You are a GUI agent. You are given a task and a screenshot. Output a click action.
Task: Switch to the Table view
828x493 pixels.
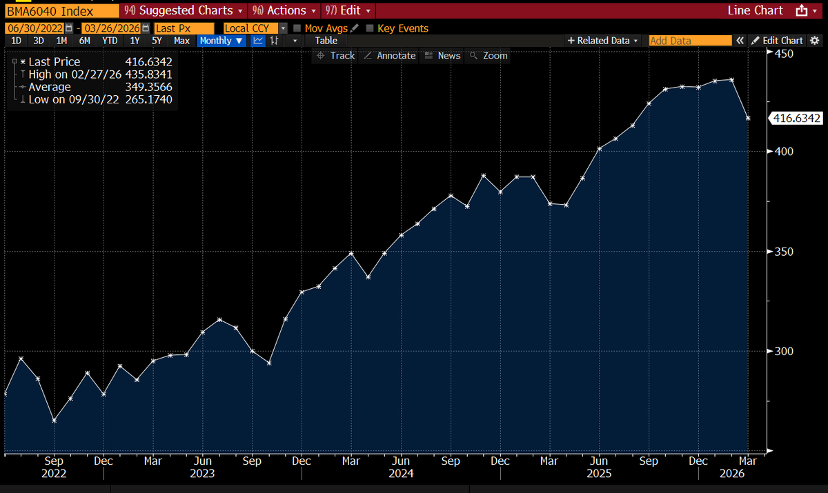326,41
